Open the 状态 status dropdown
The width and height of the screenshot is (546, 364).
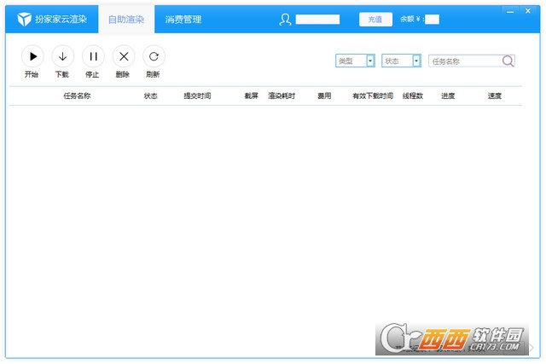point(401,61)
